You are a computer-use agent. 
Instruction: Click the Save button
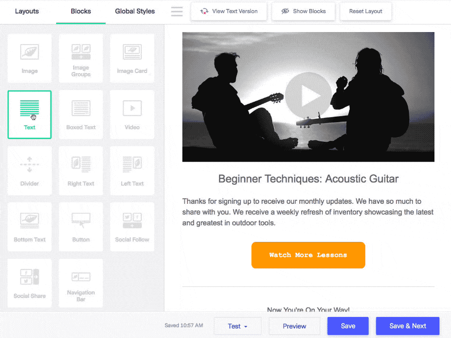[348, 326]
